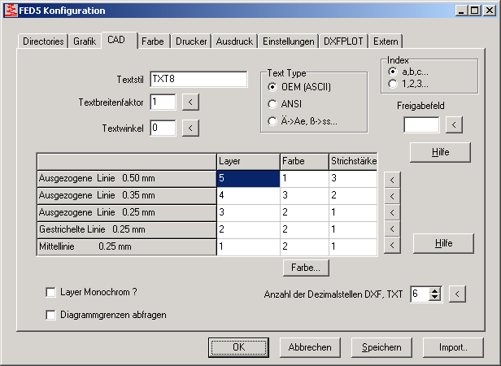501x366 pixels.
Task: Select the ANSI text type option
Action: [x=272, y=104]
